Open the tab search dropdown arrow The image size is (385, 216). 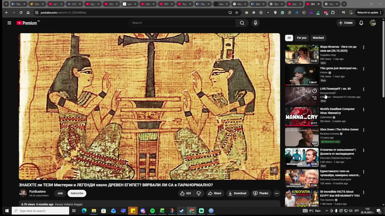[6, 4]
